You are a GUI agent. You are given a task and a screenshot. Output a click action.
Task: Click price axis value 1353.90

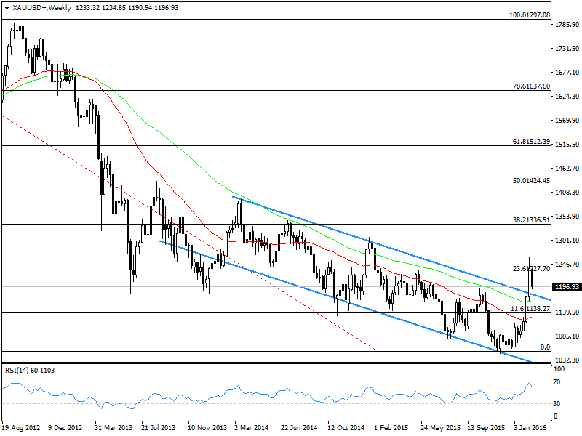[x=567, y=216]
